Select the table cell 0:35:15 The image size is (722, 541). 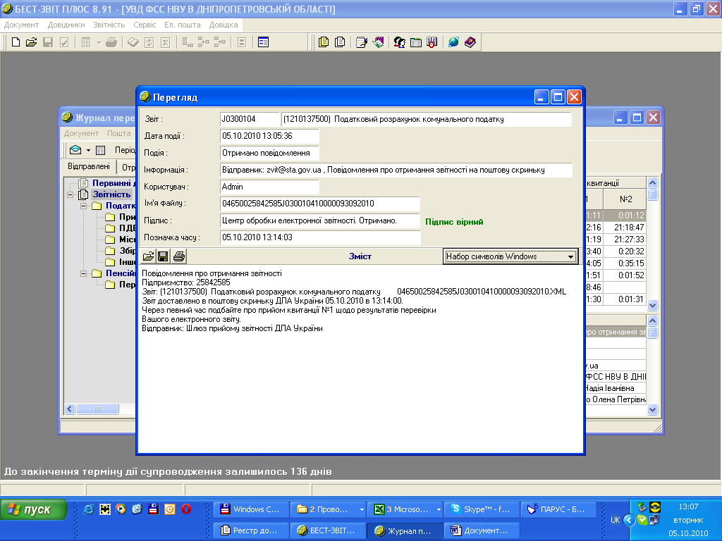click(625, 263)
